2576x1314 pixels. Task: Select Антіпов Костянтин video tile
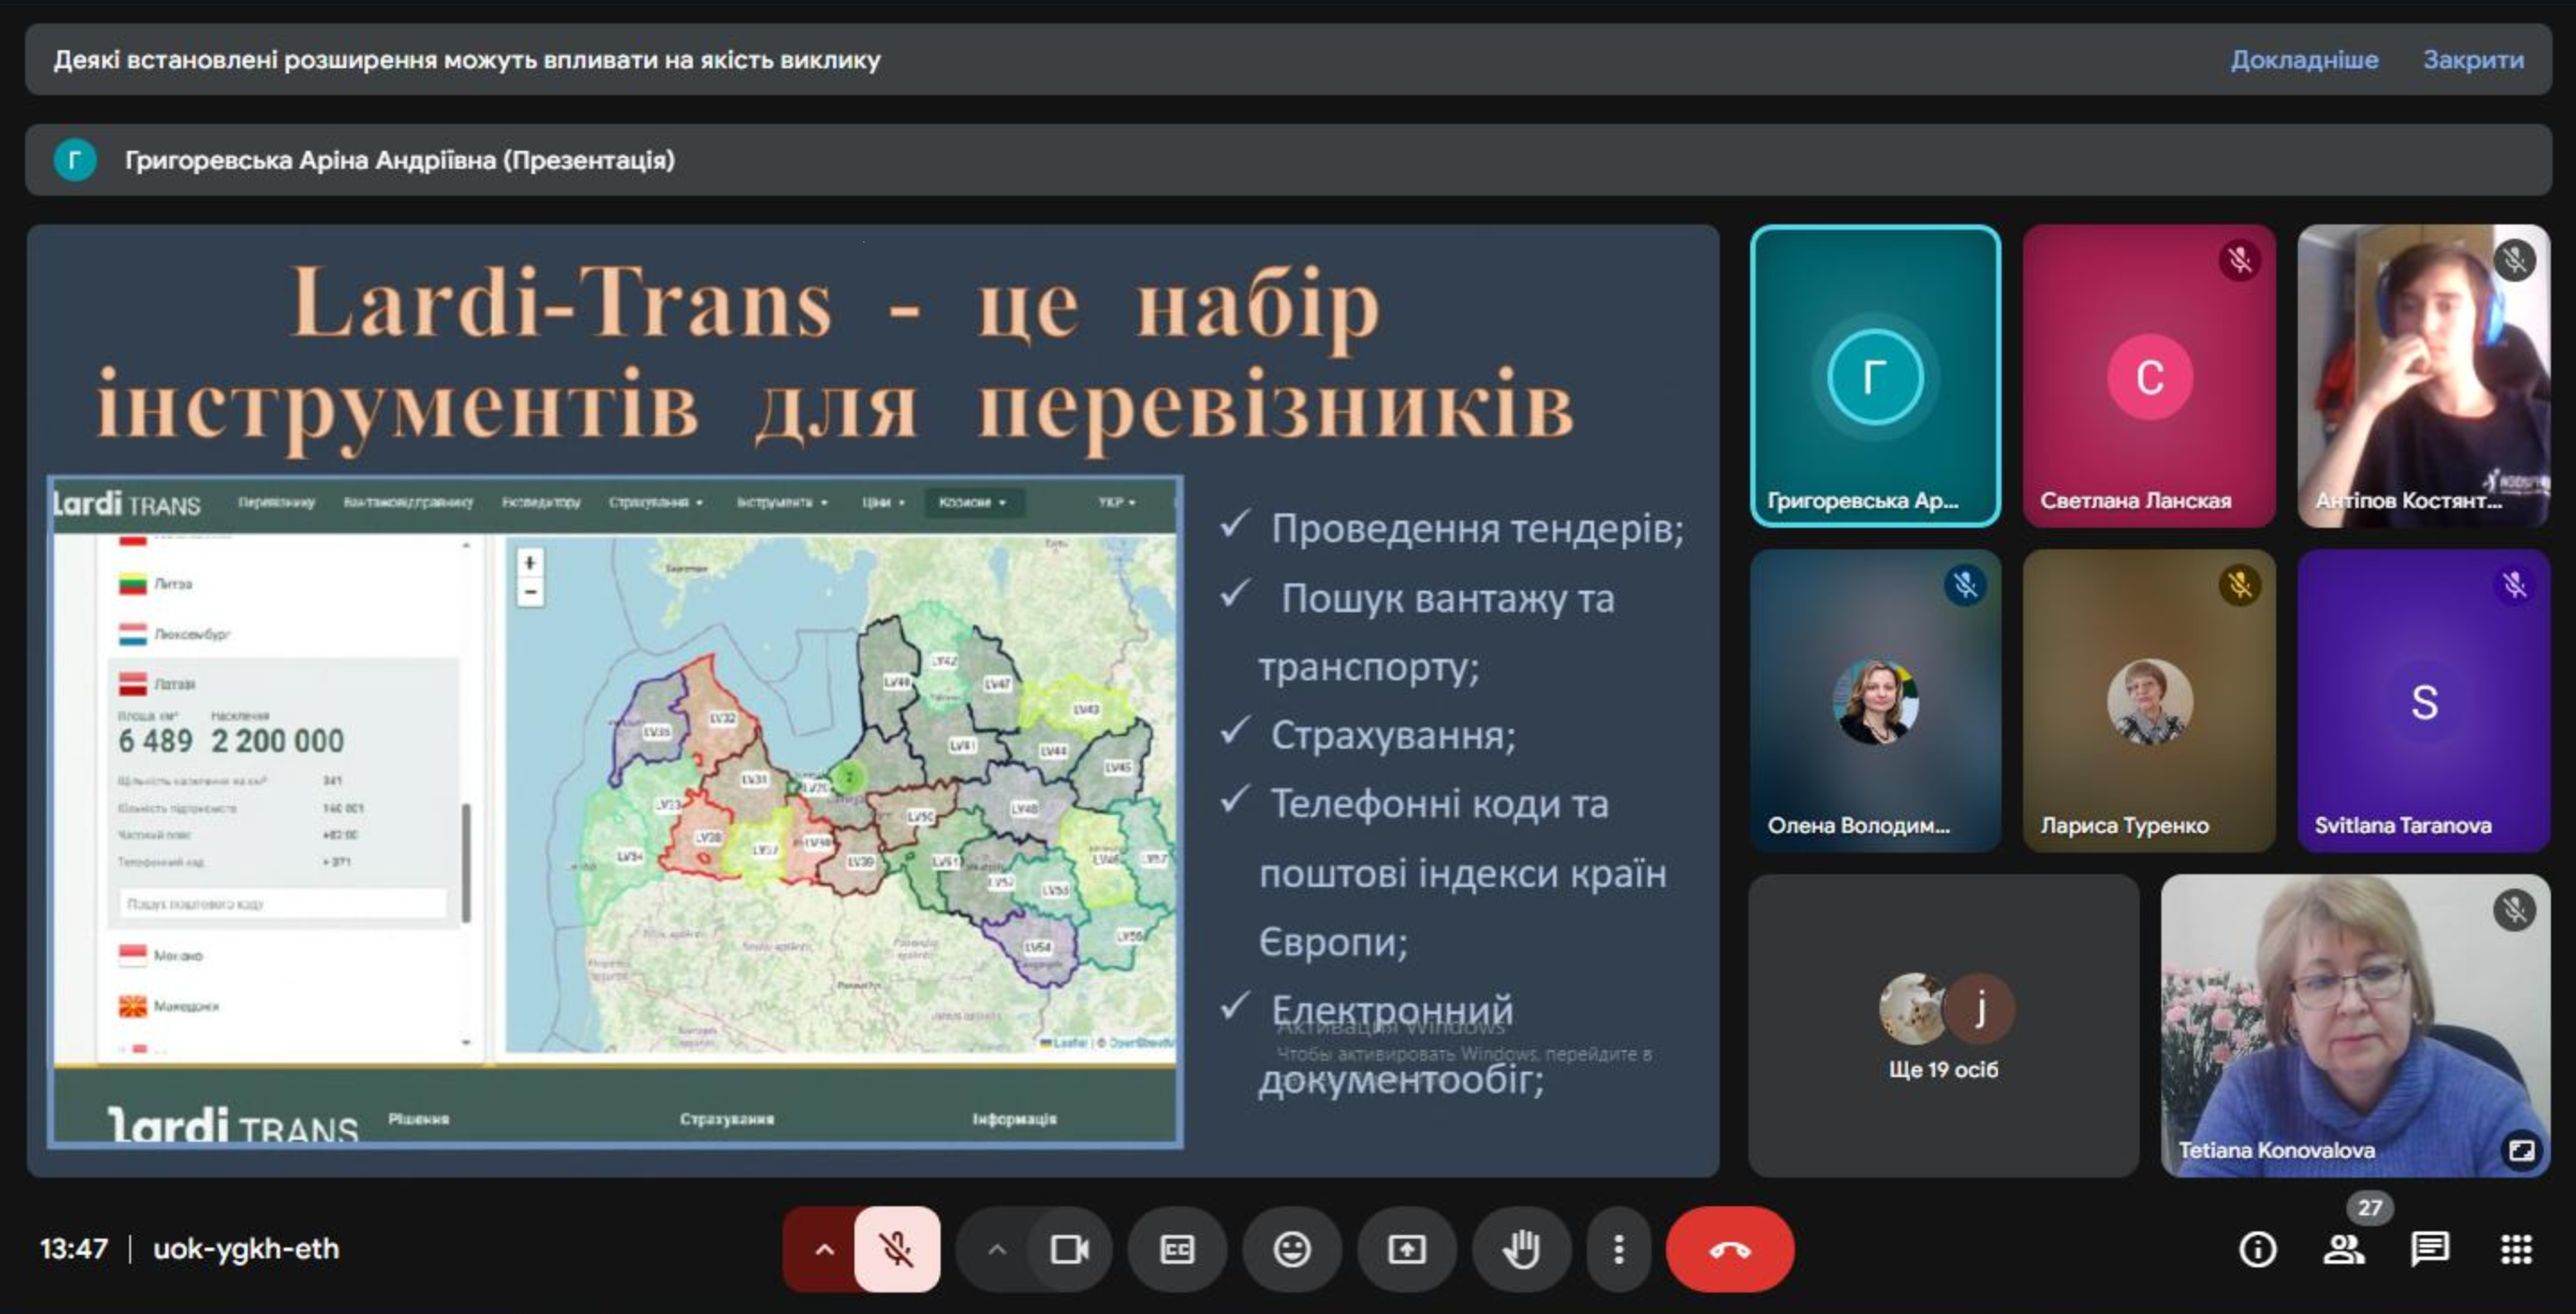tap(2423, 376)
